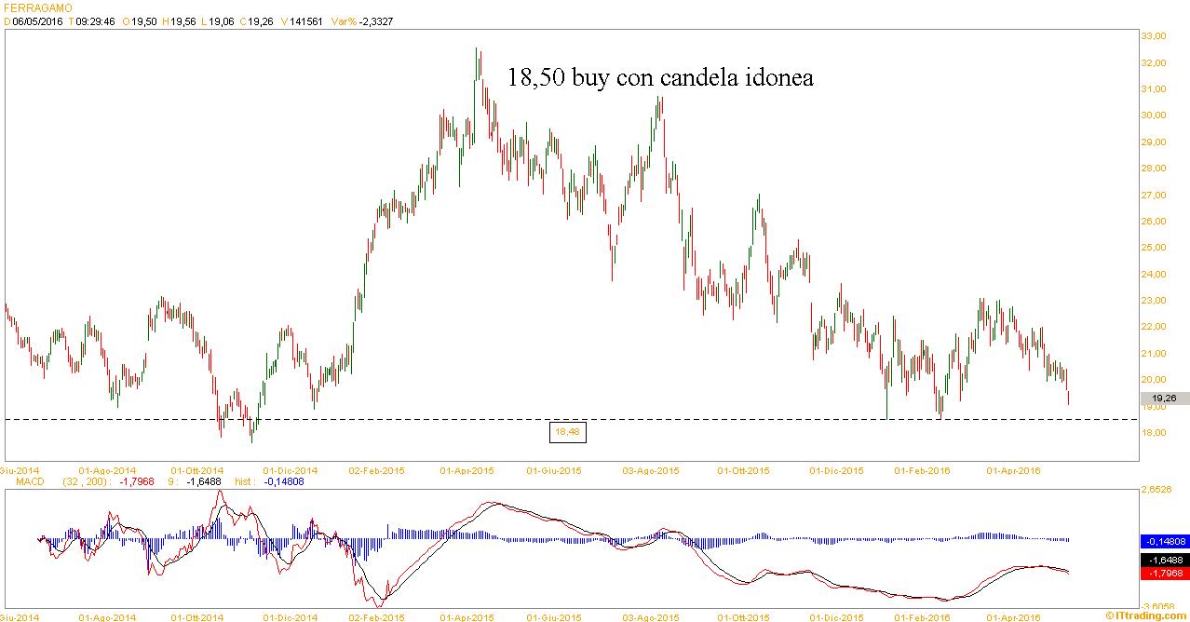Click 03-Ago-2015 date under price chart
This screenshot has height=622, width=1190.
pos(651,471)
